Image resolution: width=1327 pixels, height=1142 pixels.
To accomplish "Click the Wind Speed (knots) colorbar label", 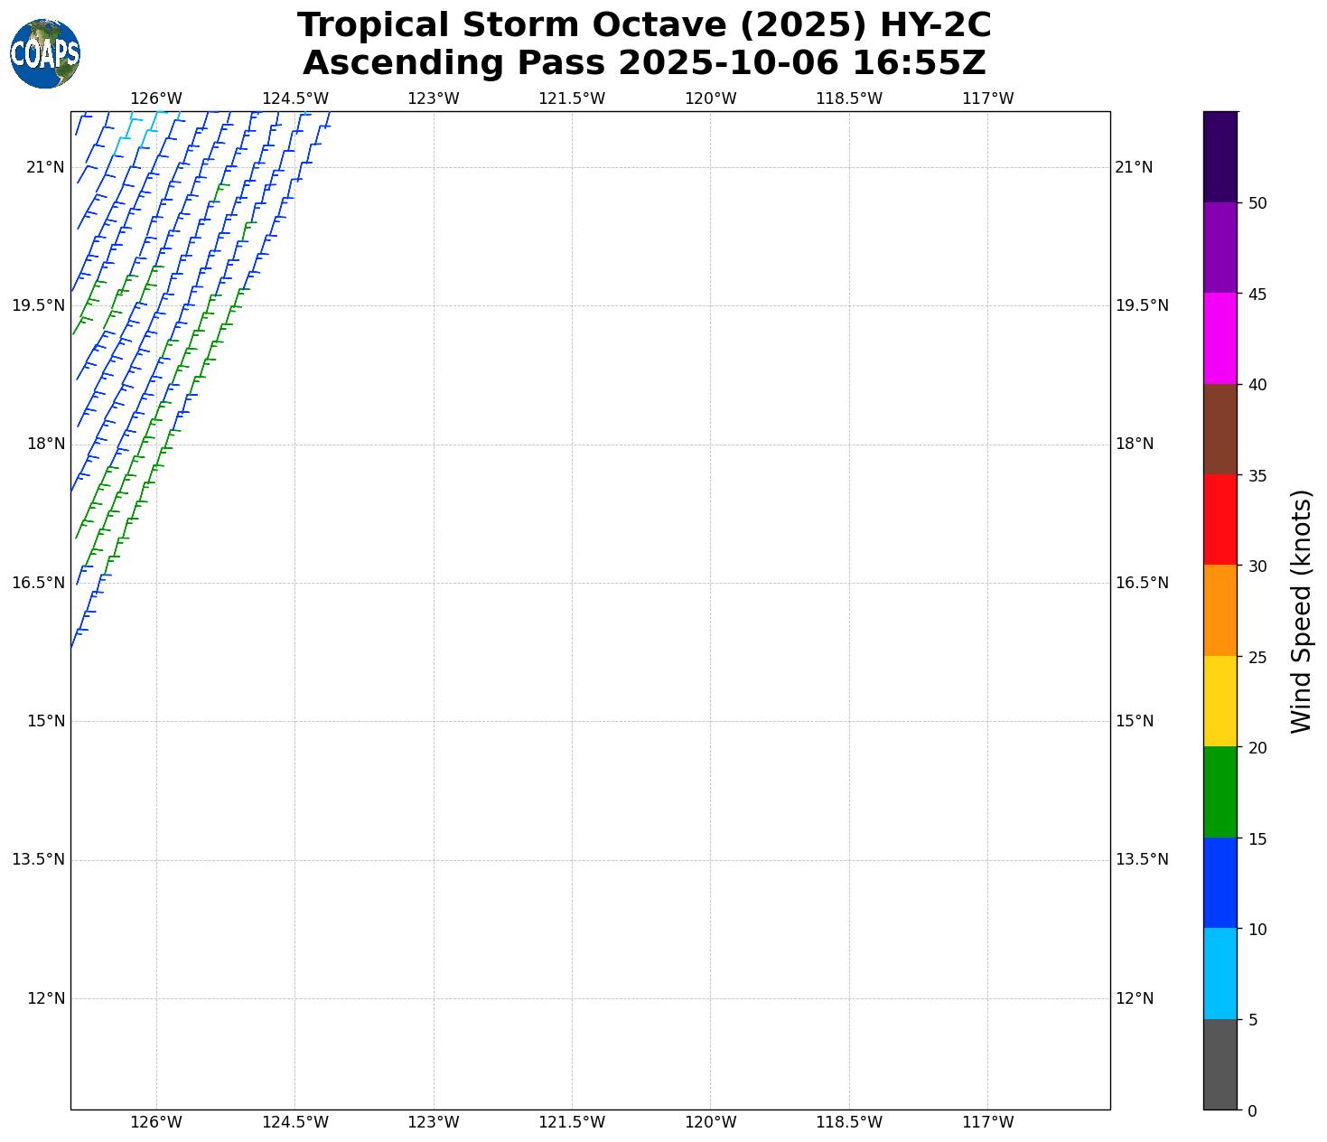I will 1301,612.
